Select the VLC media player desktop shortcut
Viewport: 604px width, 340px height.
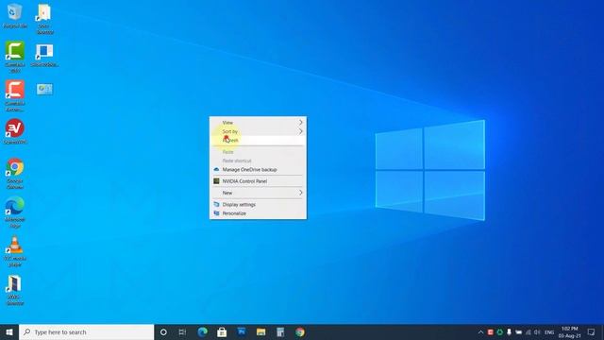coord(15,251)
